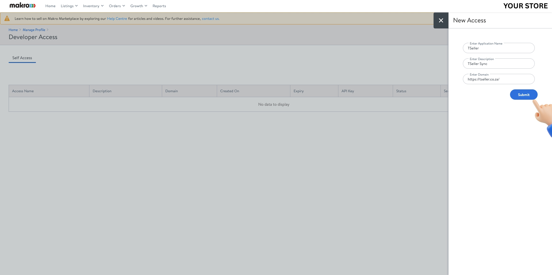
Task: Expand the Listings dropdown
Action: [x=69, y=6]
